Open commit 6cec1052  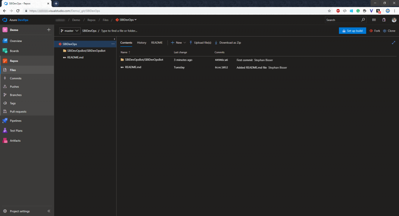click(x=221, y=67)
